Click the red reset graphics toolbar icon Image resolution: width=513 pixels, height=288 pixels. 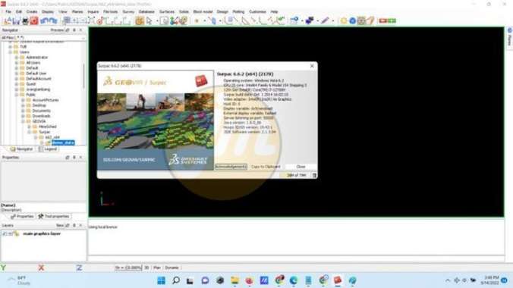tap(34, 21)
